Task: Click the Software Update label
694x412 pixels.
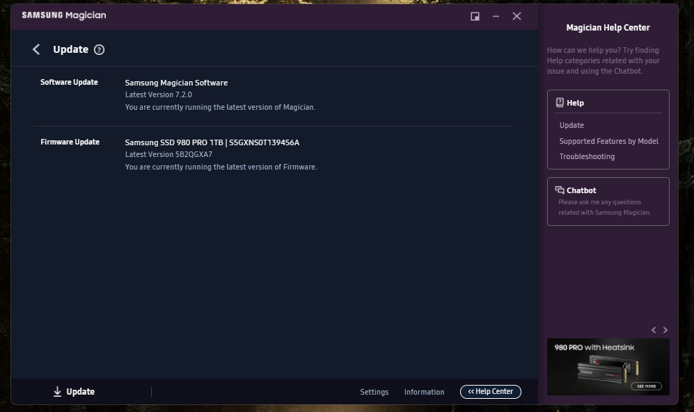Action: [69, 82]
